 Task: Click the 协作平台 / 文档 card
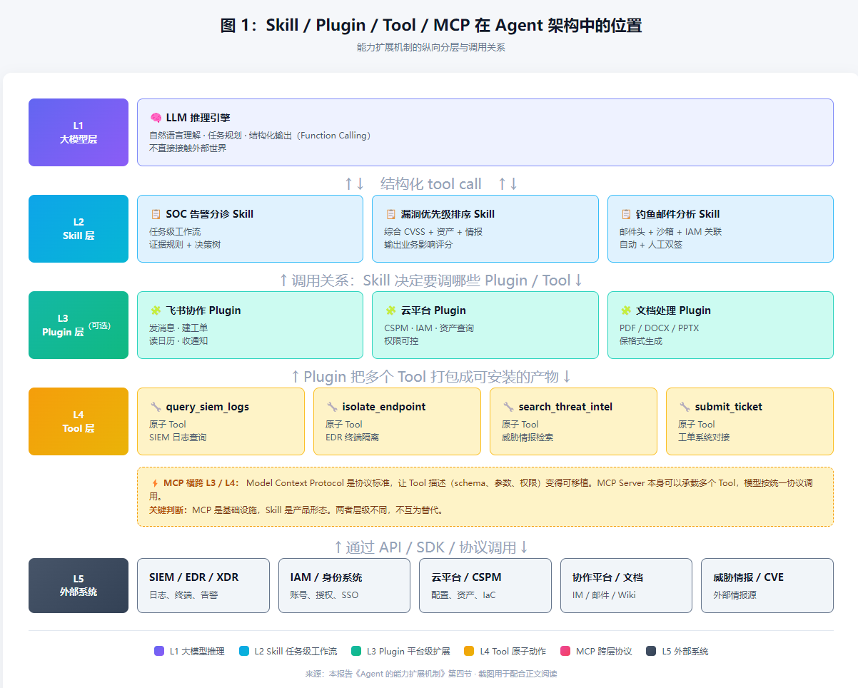pyautogui.click(x=626, y=585)
